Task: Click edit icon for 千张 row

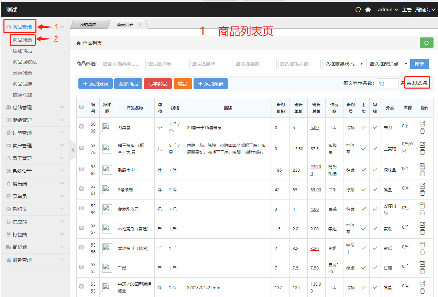Action: [x=423, y=264]
